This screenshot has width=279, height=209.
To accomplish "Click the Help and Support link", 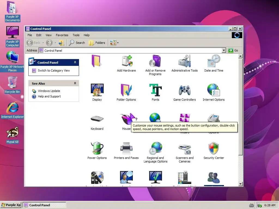I will click(x=49, y=96).
